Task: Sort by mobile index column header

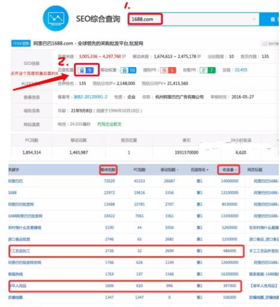Action: [x=169, y=170]
